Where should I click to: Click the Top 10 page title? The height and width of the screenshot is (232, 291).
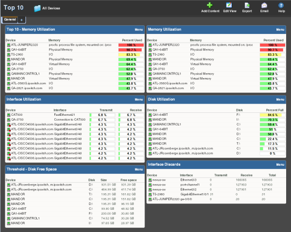(14, 8)
